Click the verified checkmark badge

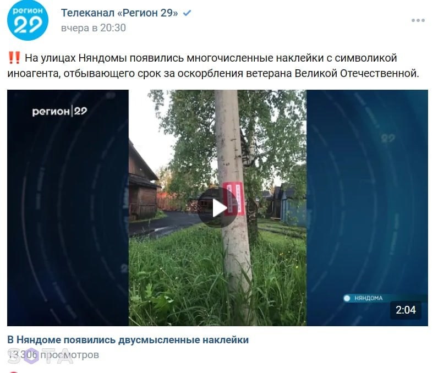point(187,13)
